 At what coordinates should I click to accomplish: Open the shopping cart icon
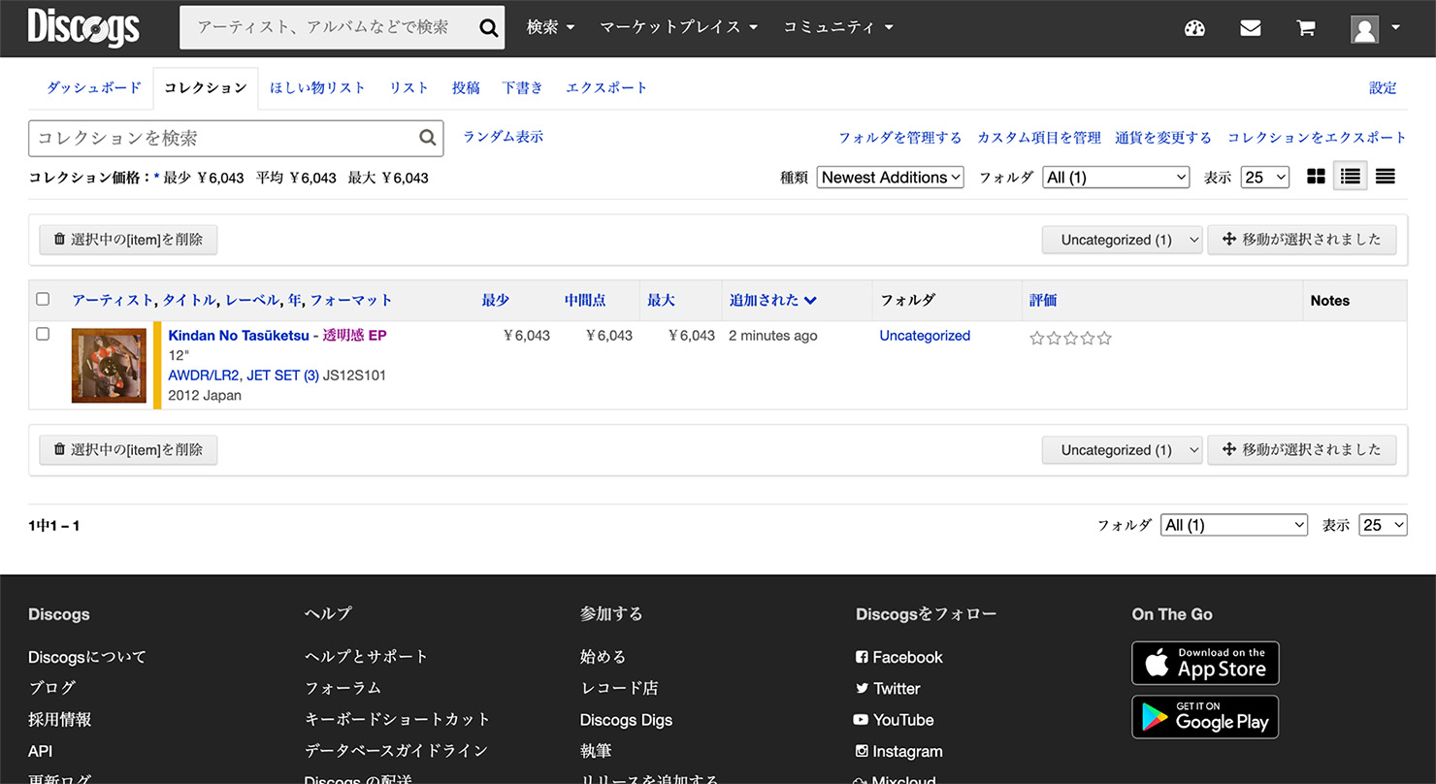(x=1306, y=28)
